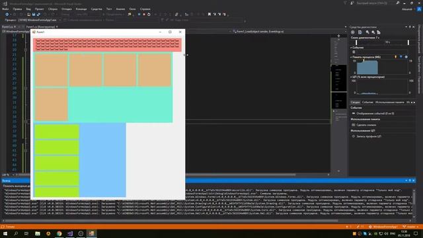Click the top green panel in Form1
423x238 pixels.
click(x=57, y=132)
